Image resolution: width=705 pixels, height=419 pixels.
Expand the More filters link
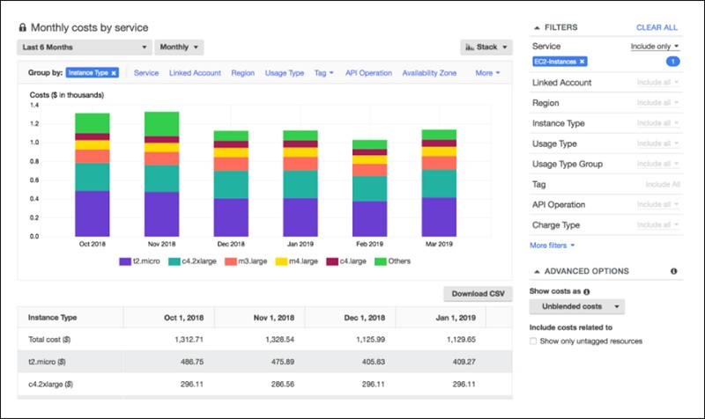pos(553,245)
